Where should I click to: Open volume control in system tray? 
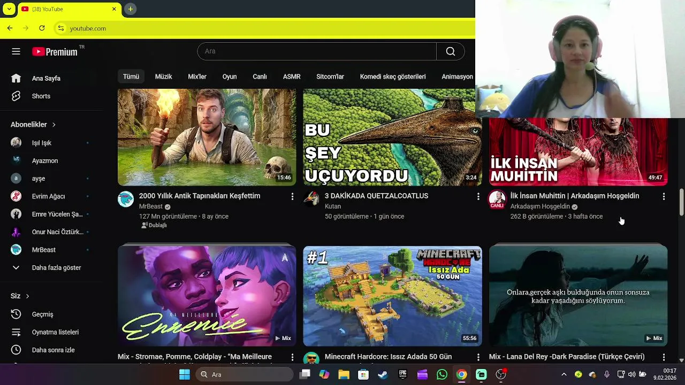point(632,374)
